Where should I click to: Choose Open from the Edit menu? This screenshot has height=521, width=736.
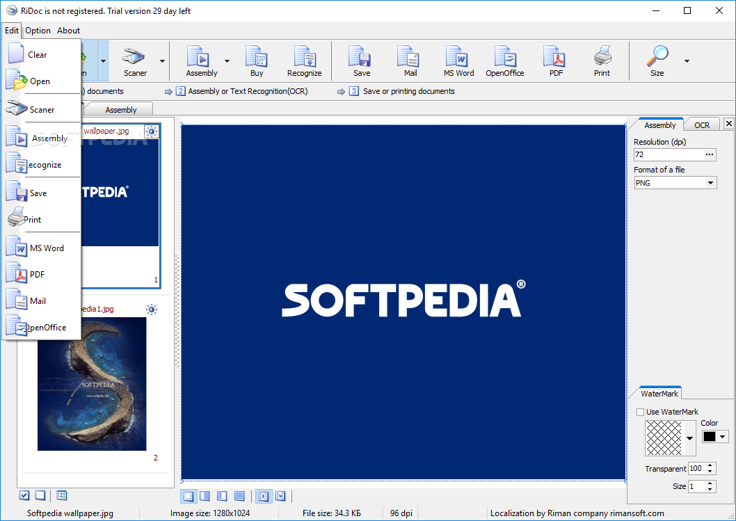41,81
